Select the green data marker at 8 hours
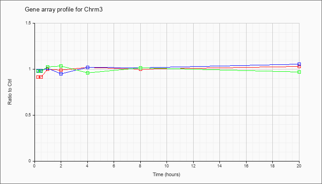This screenshot has height=184, width=322. pyautogui.click(x=140, y=68)
